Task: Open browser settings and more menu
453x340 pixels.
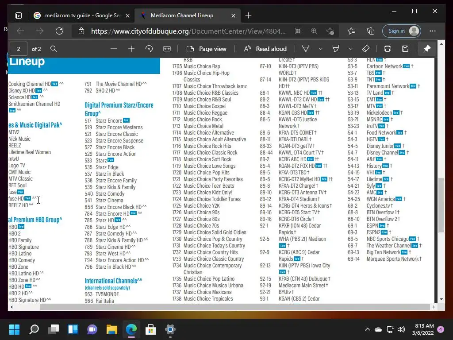Action: click(433, 31)
